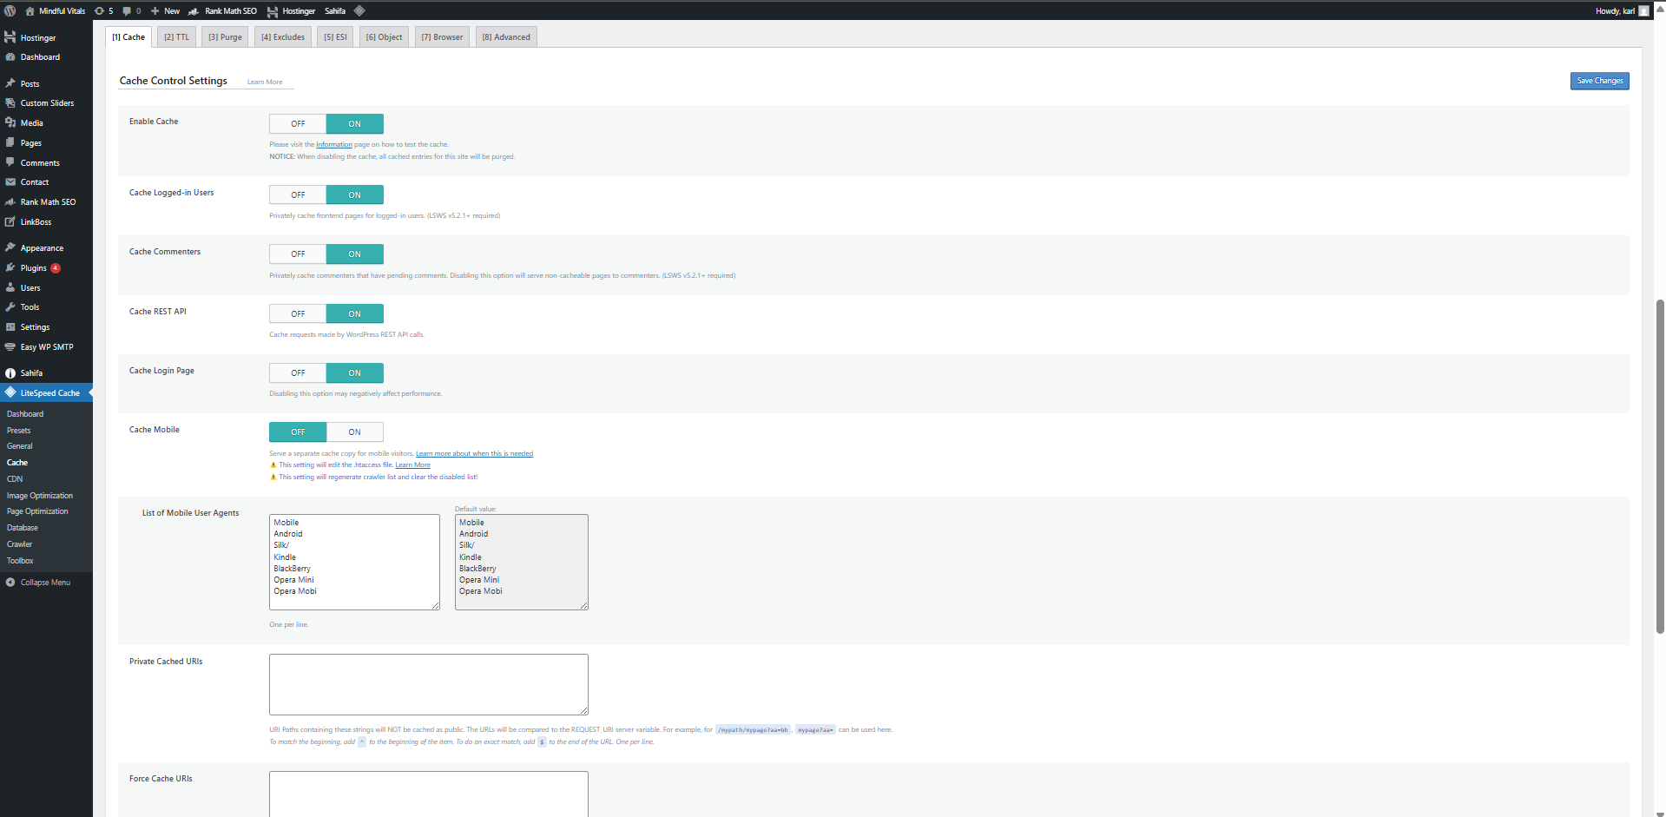The height and width of the screenshot is (817, 1666).
Task: Turn Enable Cache OFF
Action: (x=298, y=123)
